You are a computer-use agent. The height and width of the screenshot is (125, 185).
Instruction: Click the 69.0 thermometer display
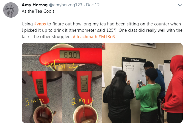point(70,55)
